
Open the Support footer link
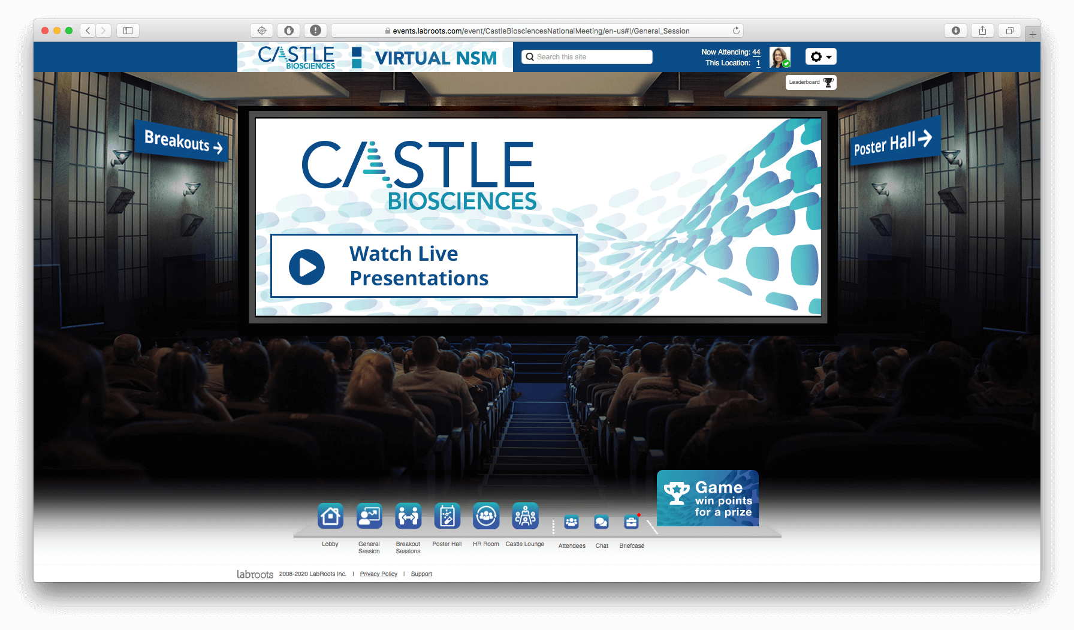tap(421, 574)
